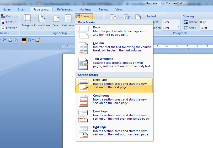The height and width of the screenshot is (148, 213).
Task: Go to the Mailings tab
Action: coord(85,9)
